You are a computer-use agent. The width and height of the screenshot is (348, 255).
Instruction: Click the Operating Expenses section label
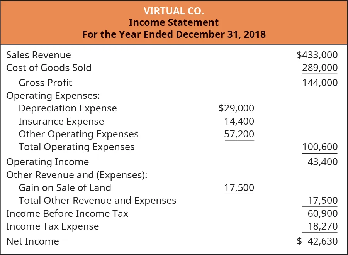(53, 95)
